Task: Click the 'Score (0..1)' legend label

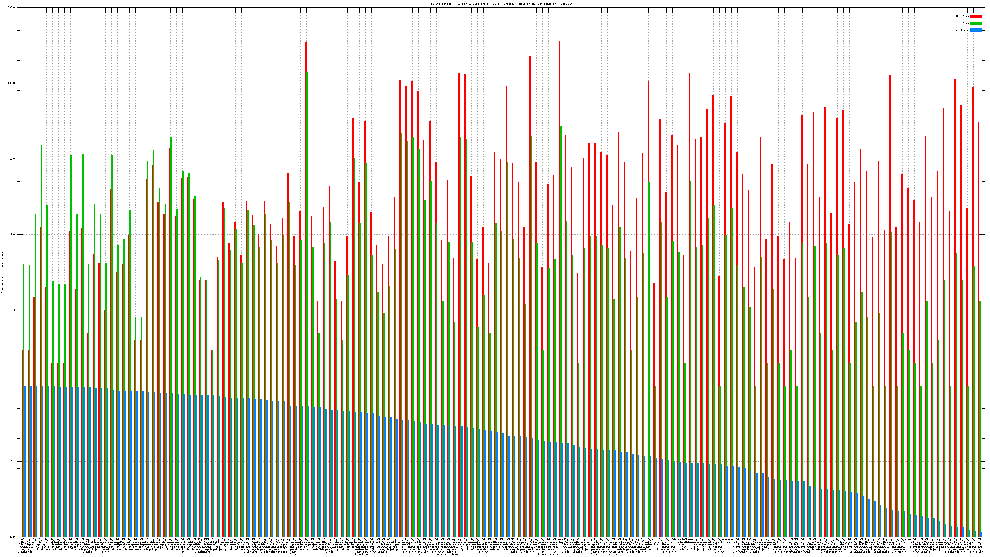Action: click(959, 30)
